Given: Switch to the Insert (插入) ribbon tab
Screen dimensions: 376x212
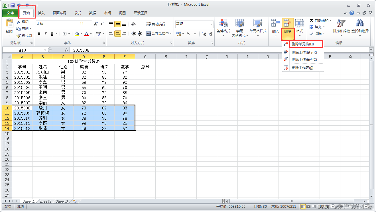Looking at the screenshot, I should [x=41, y=13].
